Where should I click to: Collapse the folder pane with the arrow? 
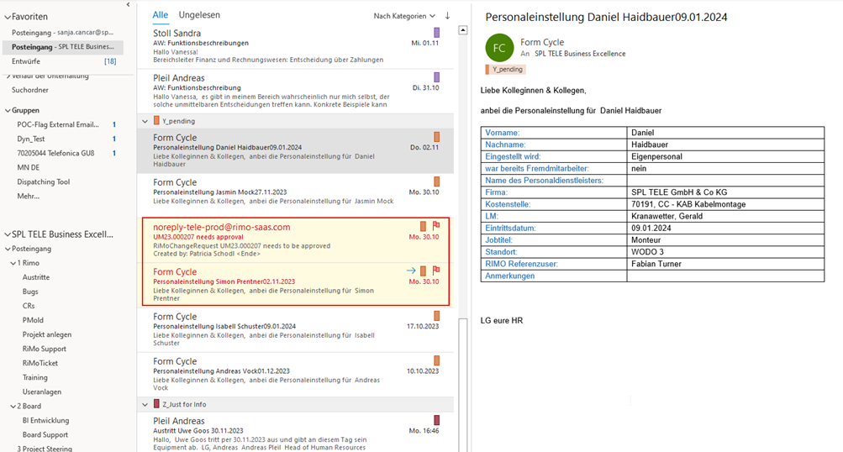point(128,5)
